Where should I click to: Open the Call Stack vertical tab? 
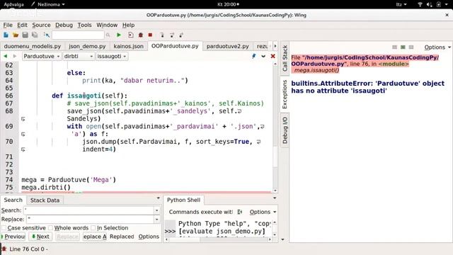(285, 58)
